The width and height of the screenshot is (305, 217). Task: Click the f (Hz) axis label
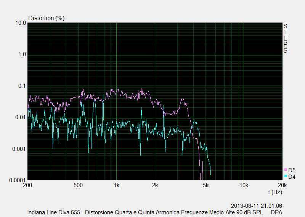pos(275,192)
